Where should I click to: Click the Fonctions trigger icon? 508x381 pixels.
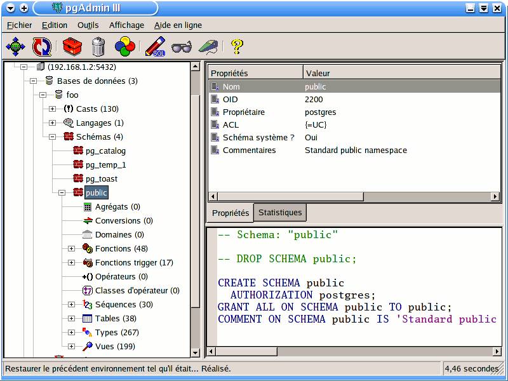88,262
